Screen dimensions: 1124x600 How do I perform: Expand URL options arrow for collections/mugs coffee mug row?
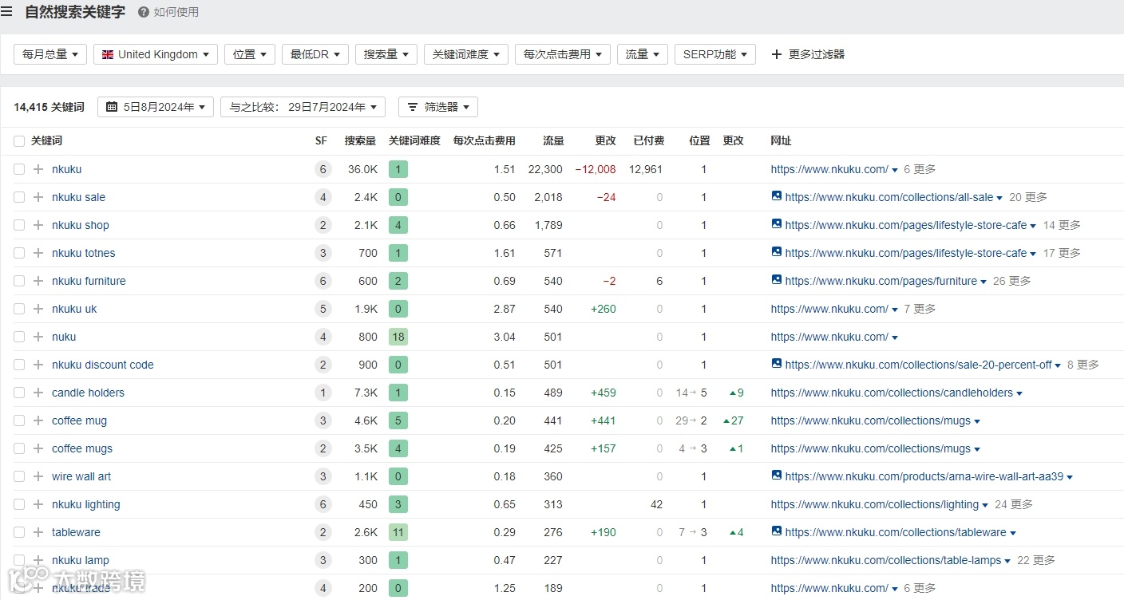tap(977, 421)
